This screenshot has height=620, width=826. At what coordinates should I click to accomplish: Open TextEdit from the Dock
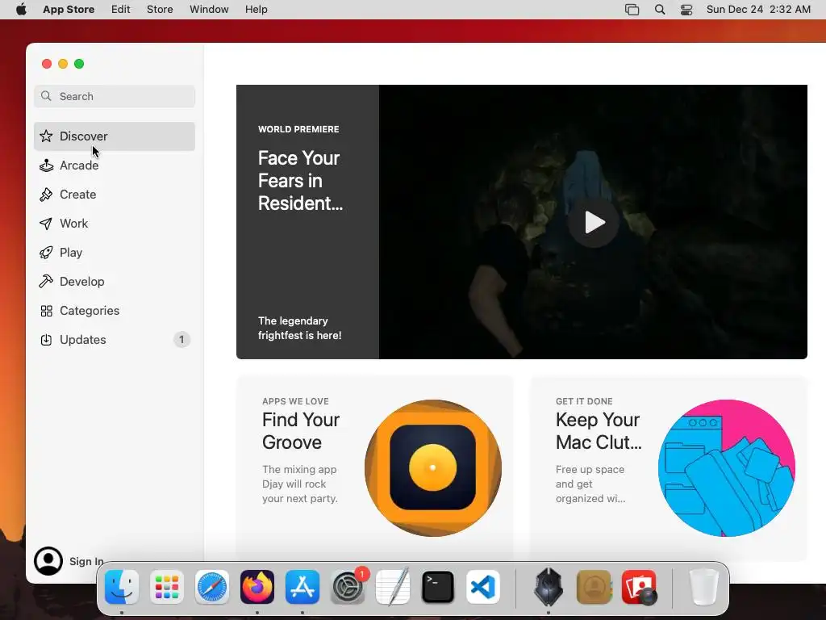pyautogui.click(x=393, y=587)
